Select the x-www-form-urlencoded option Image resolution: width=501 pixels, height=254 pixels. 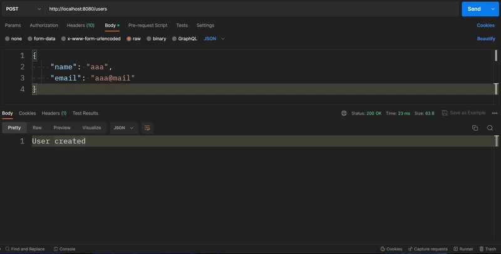(x=91, y=39)
